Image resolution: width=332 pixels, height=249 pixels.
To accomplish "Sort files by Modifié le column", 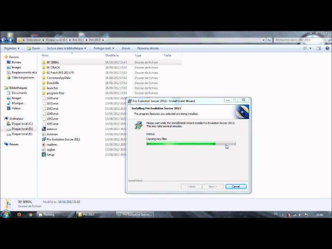I will pos(119,55).
